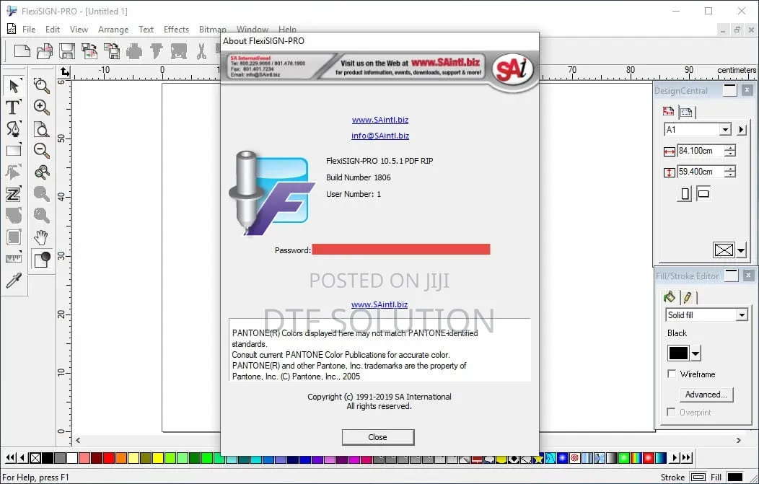The image size is (759, 484).
Task: Open the info@SAintl.biz email link
Action: coord(380,136)
